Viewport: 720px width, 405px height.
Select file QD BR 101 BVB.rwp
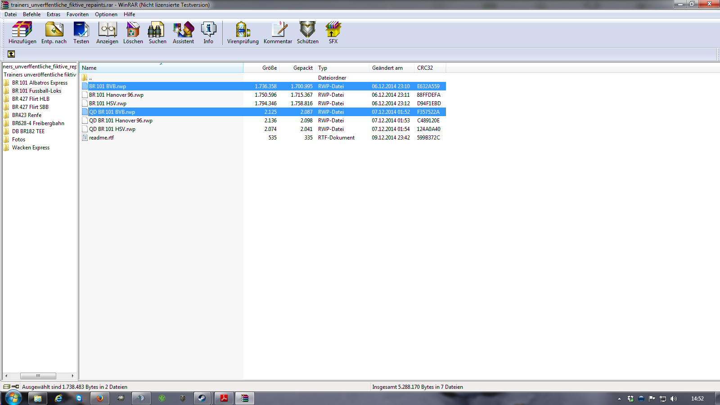tap(264, 112)
